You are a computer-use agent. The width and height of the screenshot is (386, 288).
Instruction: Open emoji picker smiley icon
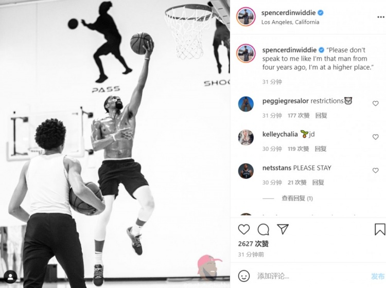244,276
